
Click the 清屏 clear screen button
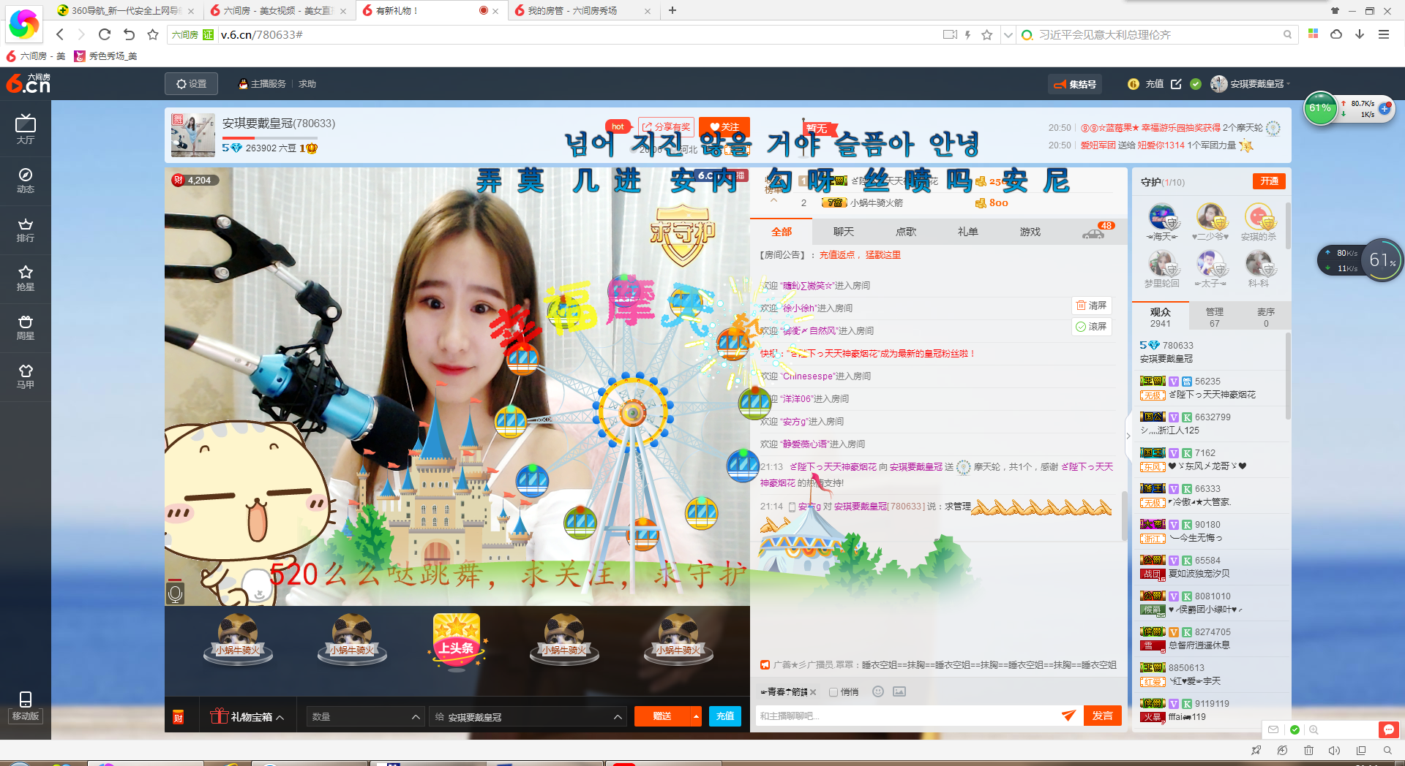tap(1091, 306)
